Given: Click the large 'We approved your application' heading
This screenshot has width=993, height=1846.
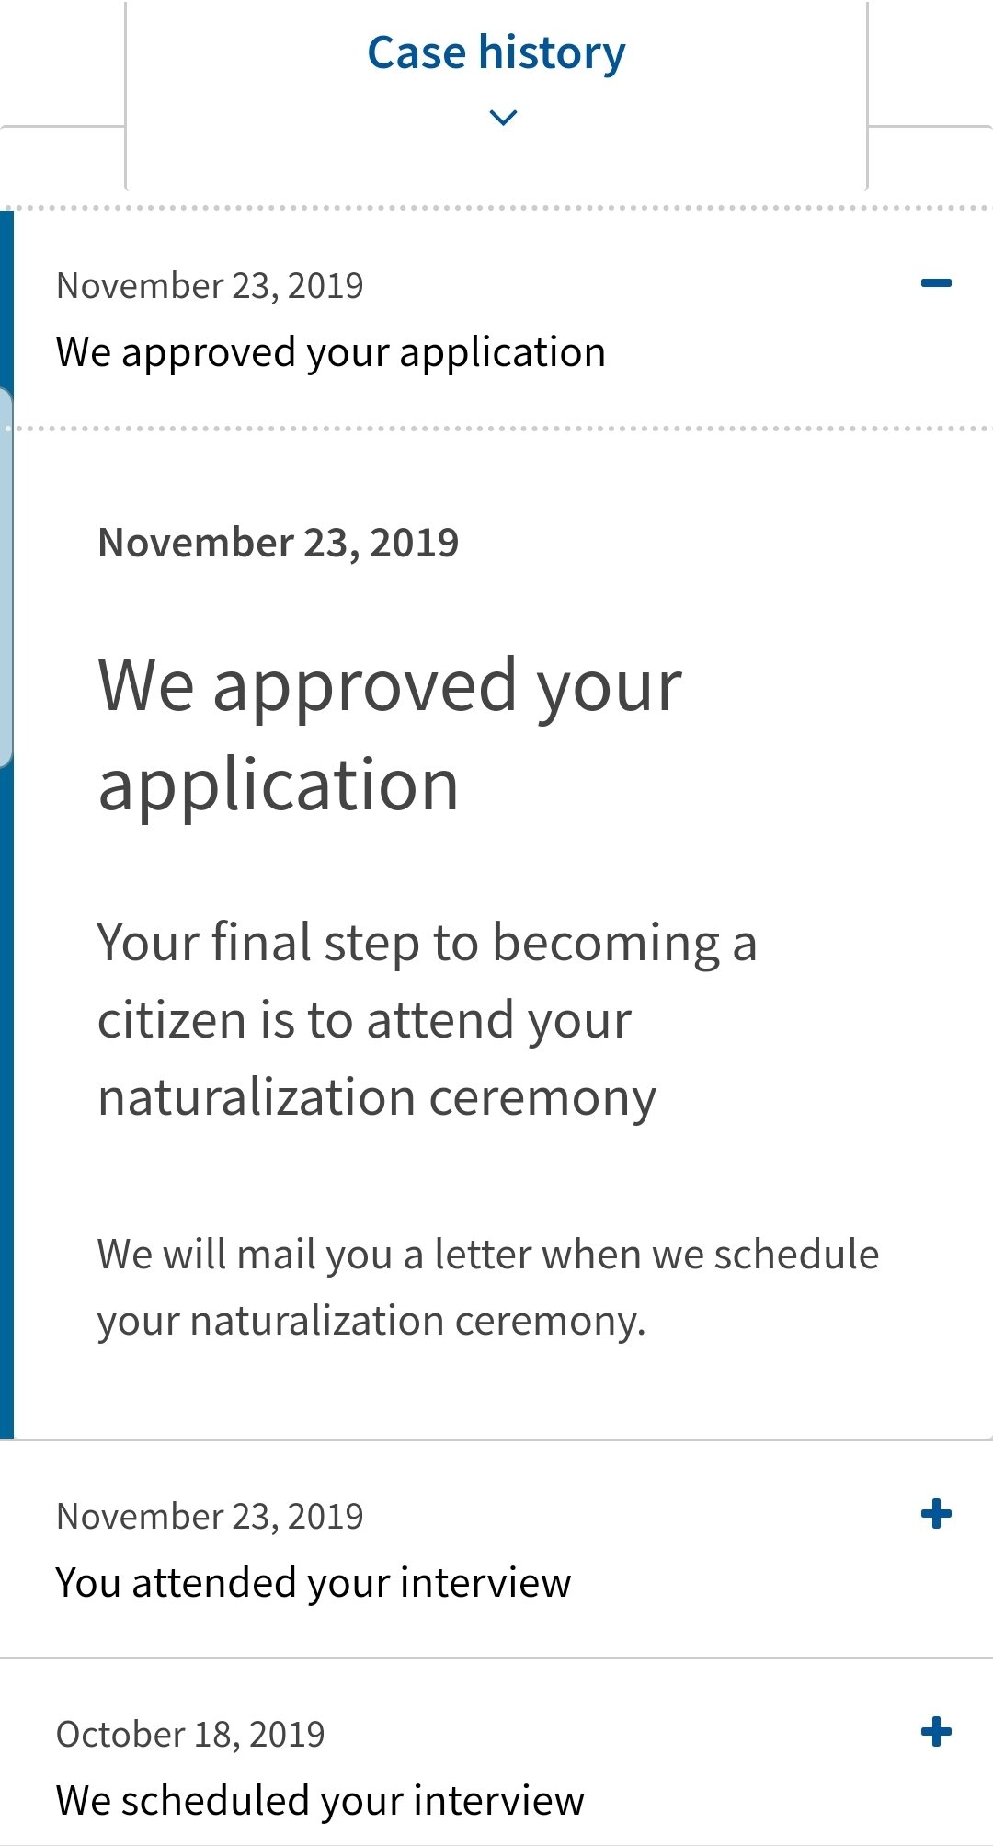Looking at the screenshot, I should pyautogui.click(x=390, y=734).
